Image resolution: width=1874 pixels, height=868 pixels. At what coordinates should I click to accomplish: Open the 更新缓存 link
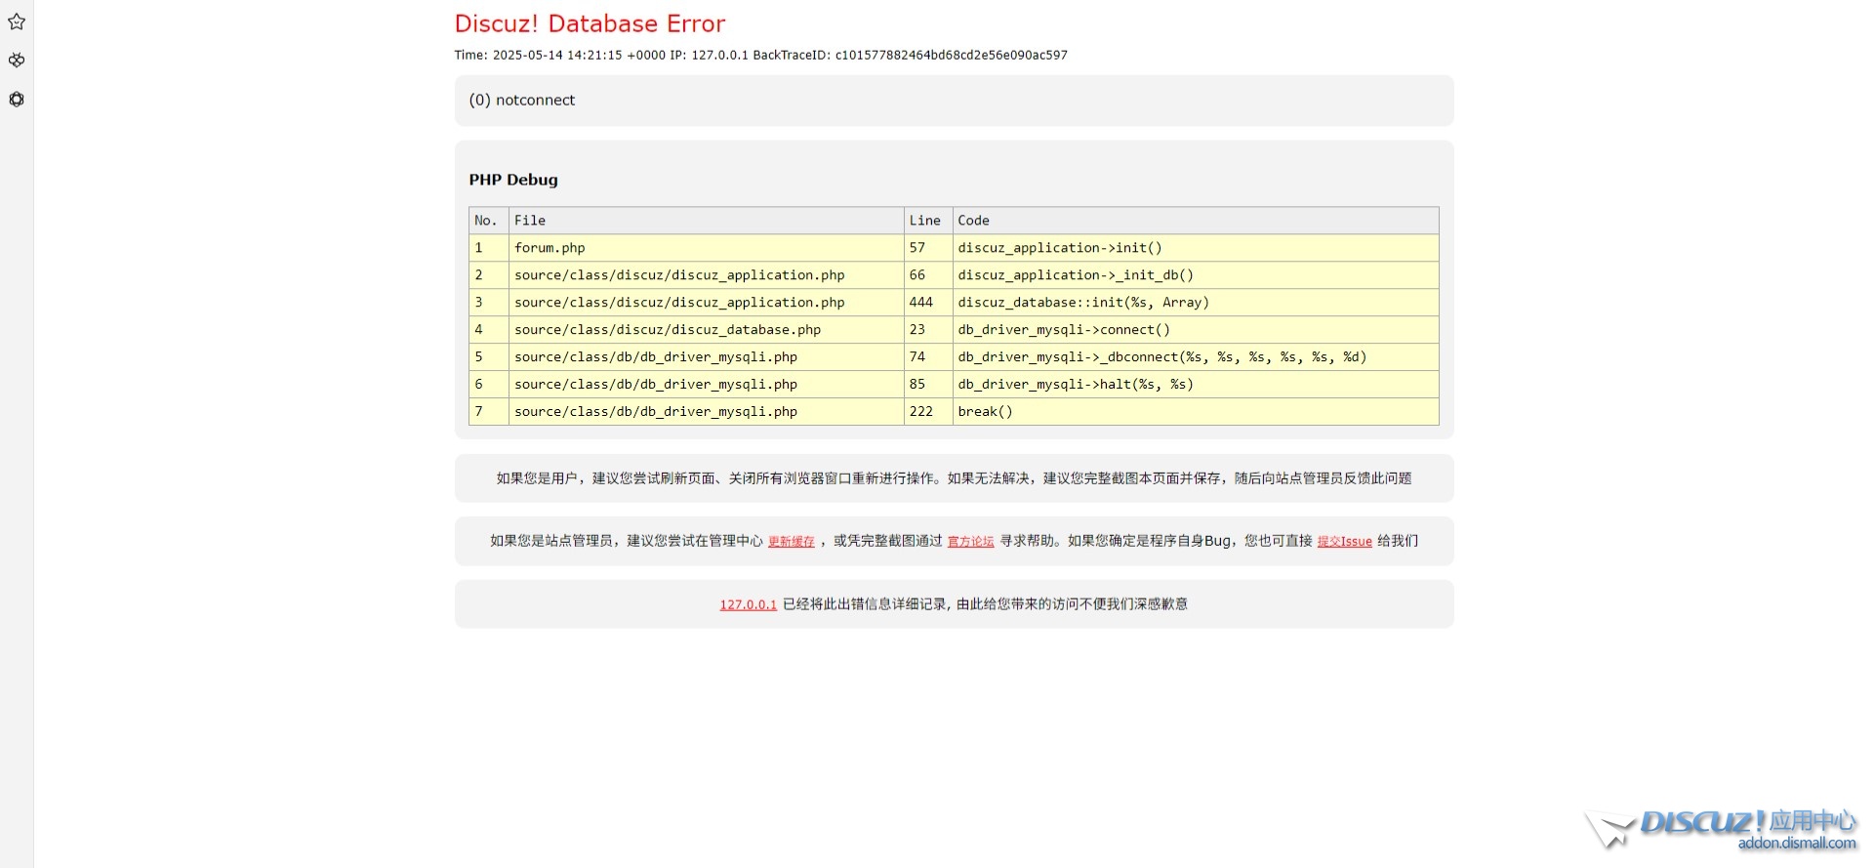pos(791,542)
